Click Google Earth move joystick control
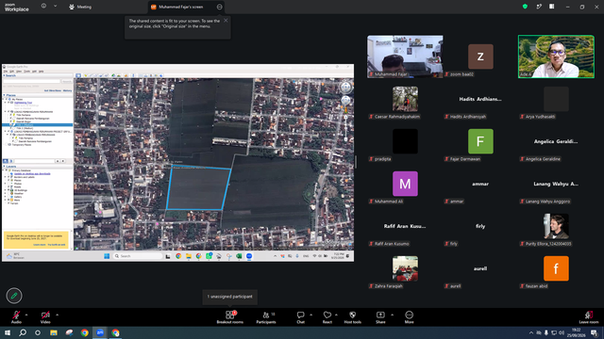 (x=345, y=101)
